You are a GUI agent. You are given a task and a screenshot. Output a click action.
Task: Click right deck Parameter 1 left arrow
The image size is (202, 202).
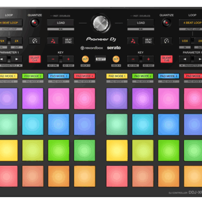click(x=185, y=59)
